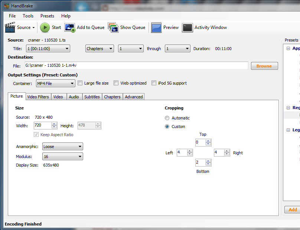Collapse the Legacy presets group
The height and width of the screenshot is (230, 300).
point(288,130)
